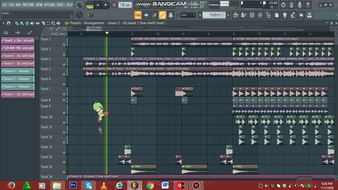
Task: Click the step edit arrow icon
Action: [x=146, y=15]
